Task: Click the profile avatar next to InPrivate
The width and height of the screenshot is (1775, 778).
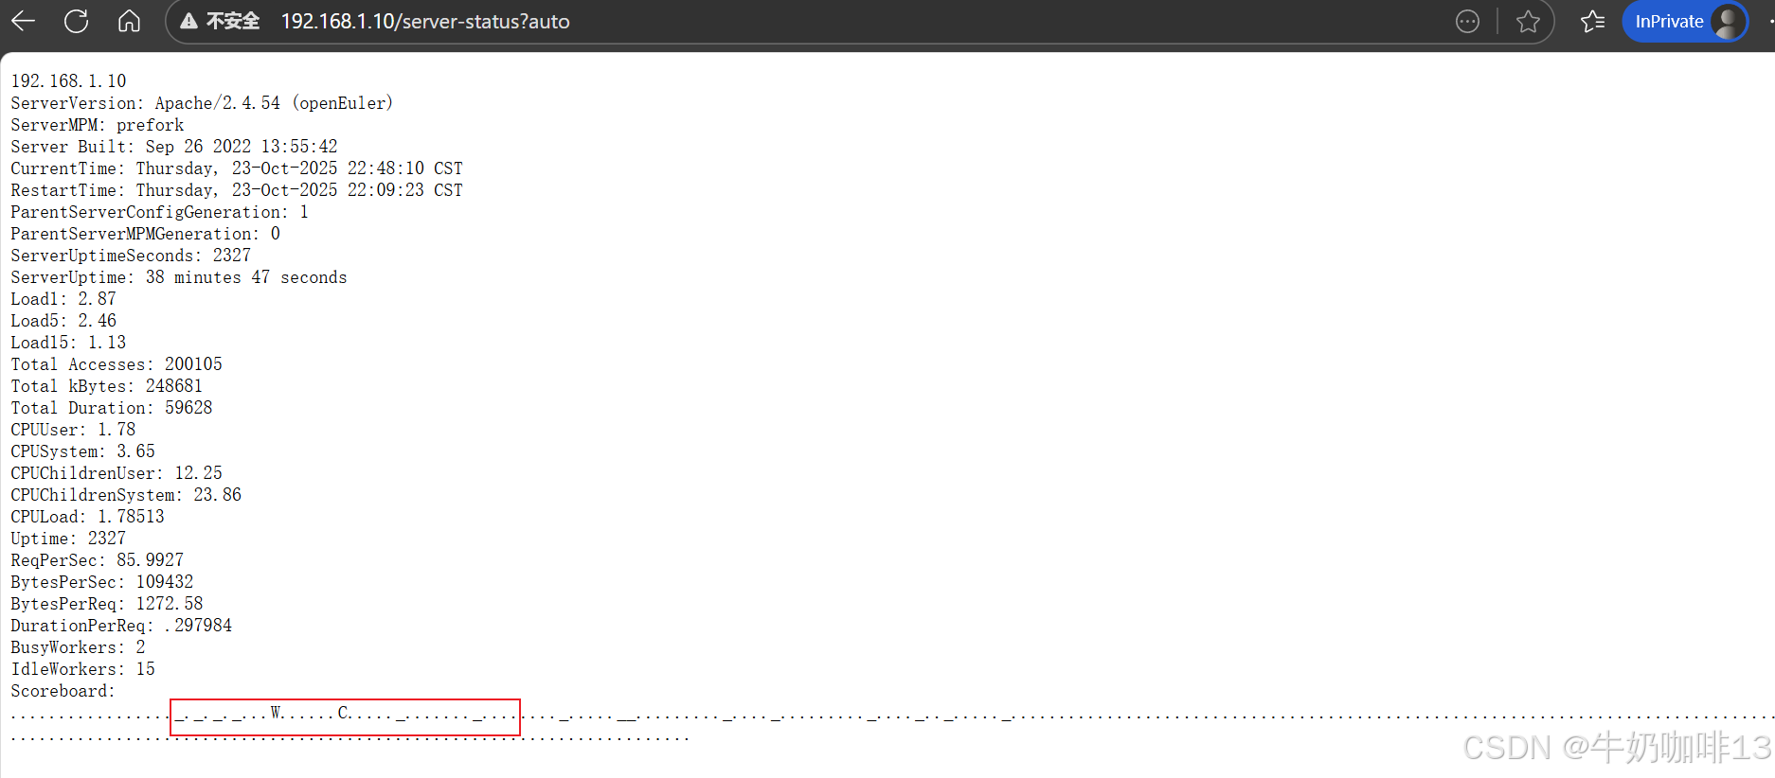Action: 1729,22
